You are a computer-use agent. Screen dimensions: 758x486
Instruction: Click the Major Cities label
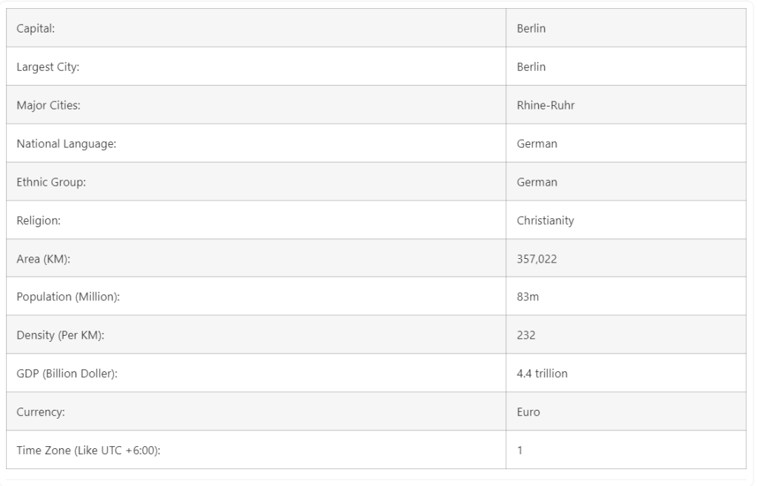(48, 105)
